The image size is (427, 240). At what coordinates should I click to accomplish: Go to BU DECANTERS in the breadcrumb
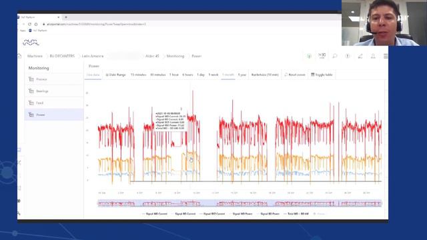tap(62, 56)
